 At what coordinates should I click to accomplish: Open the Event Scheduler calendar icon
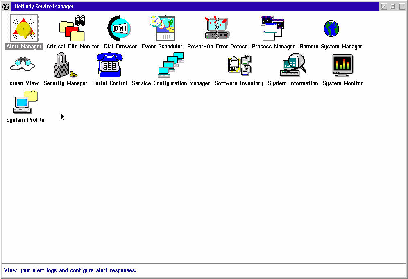coord(162,28)
